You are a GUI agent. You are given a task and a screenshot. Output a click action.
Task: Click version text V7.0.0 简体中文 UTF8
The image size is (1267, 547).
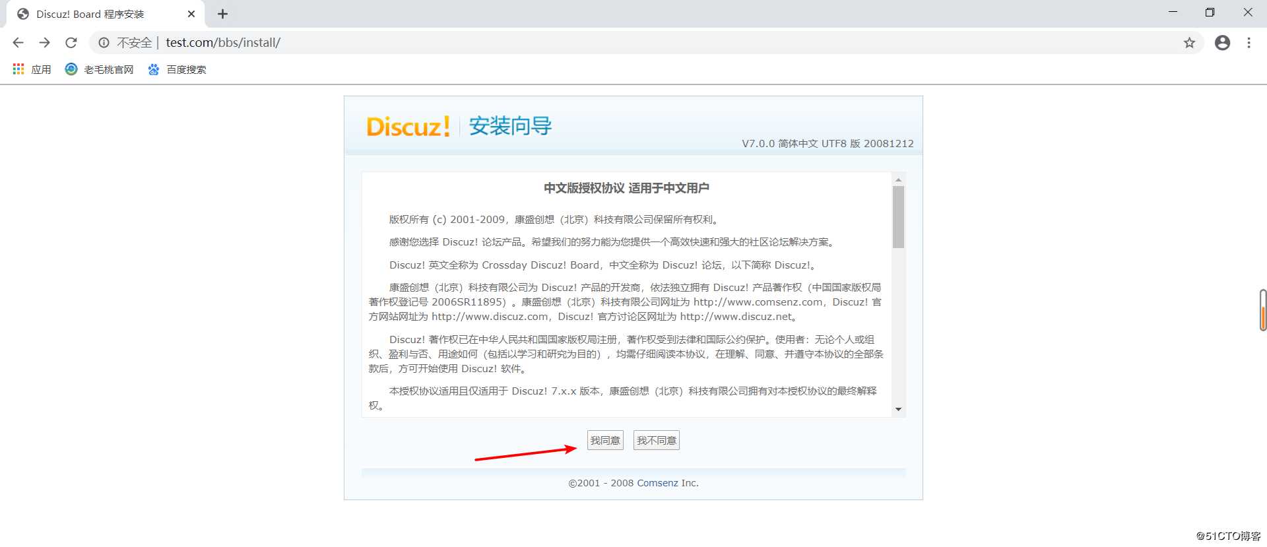(828, 144)
